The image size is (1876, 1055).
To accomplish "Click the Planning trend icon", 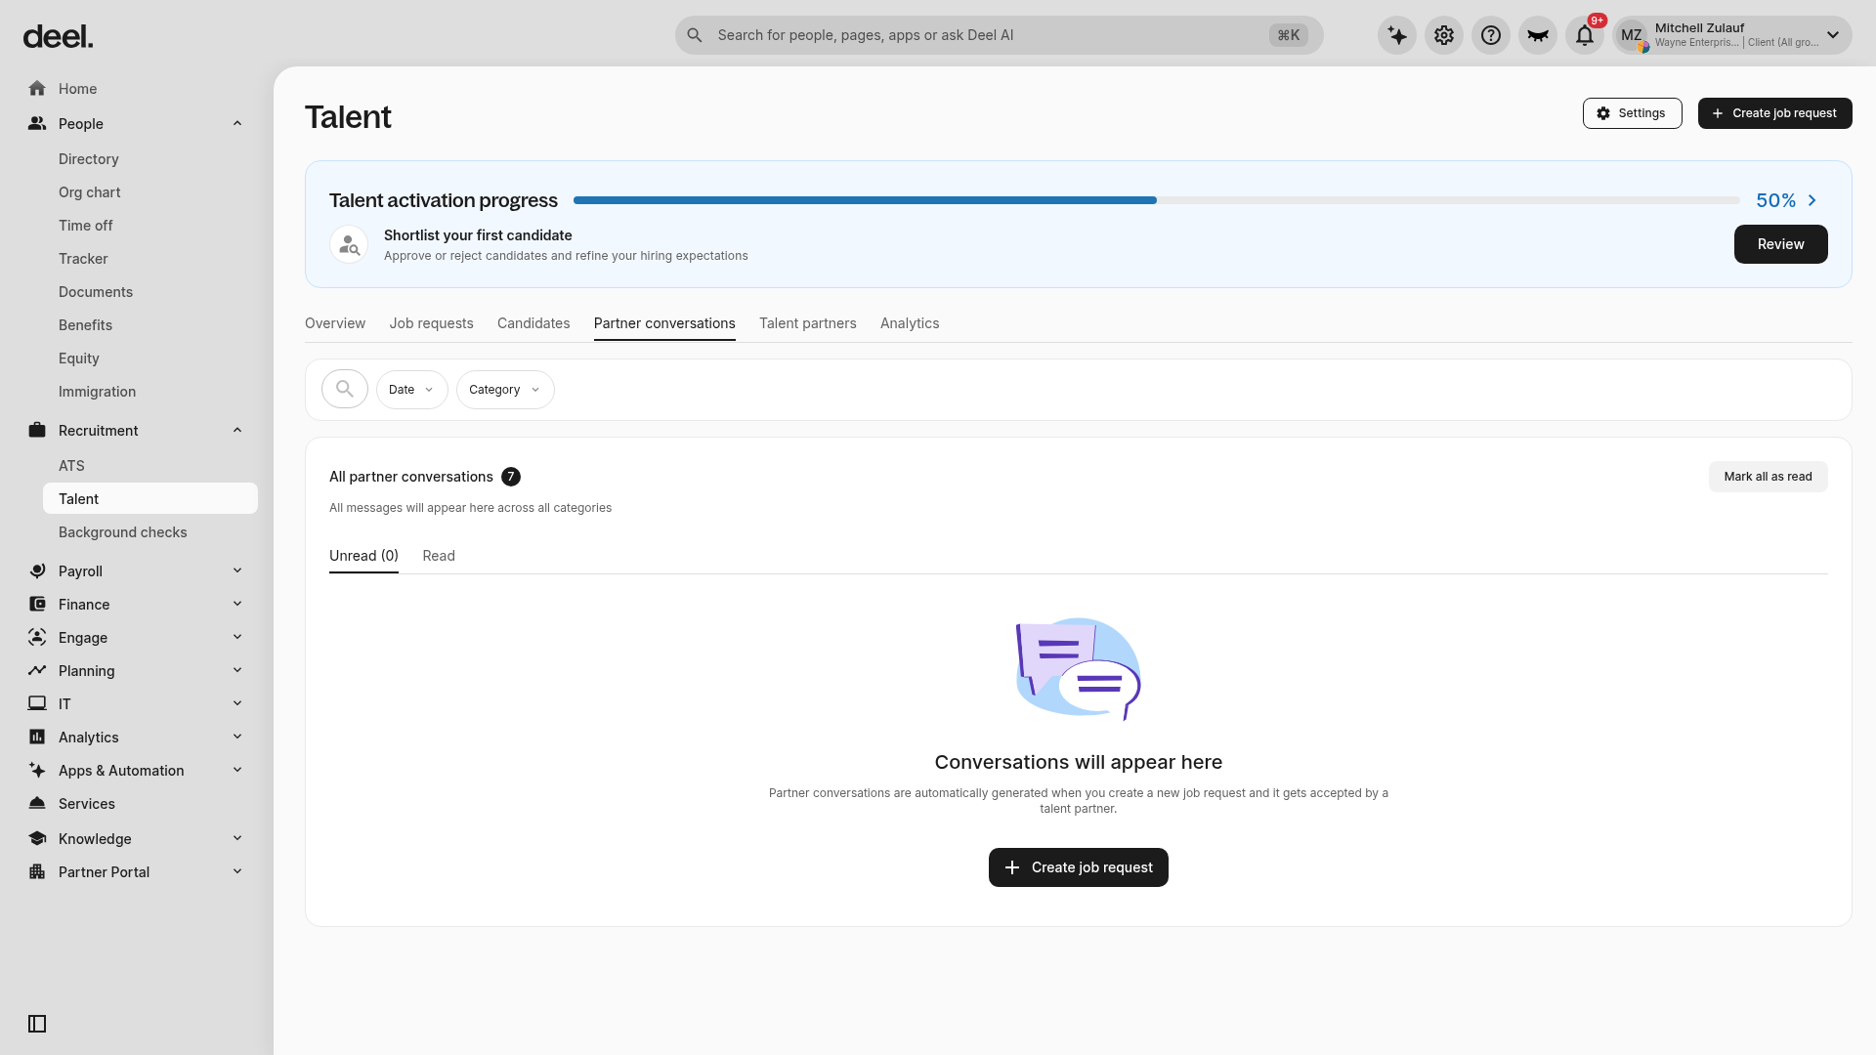I will click(x=37, y=671).
